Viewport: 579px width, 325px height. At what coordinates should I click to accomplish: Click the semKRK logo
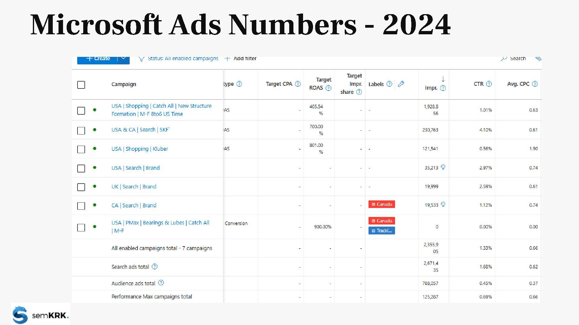point(41,314)
